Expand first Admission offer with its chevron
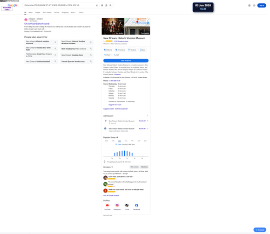Viewport: 270px width, 234px height. [148, 121]
